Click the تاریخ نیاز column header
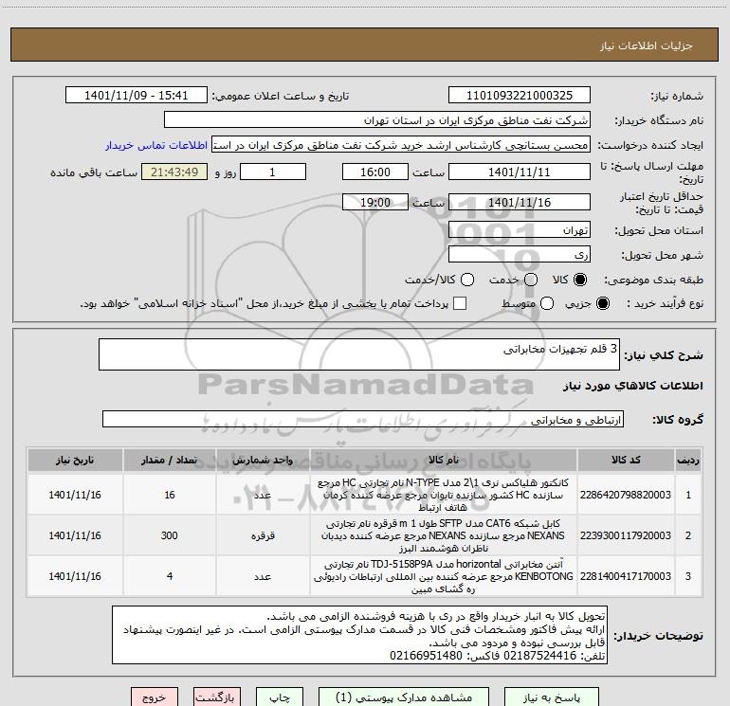This screenshot has height=706, width=730. coord(75,461)
